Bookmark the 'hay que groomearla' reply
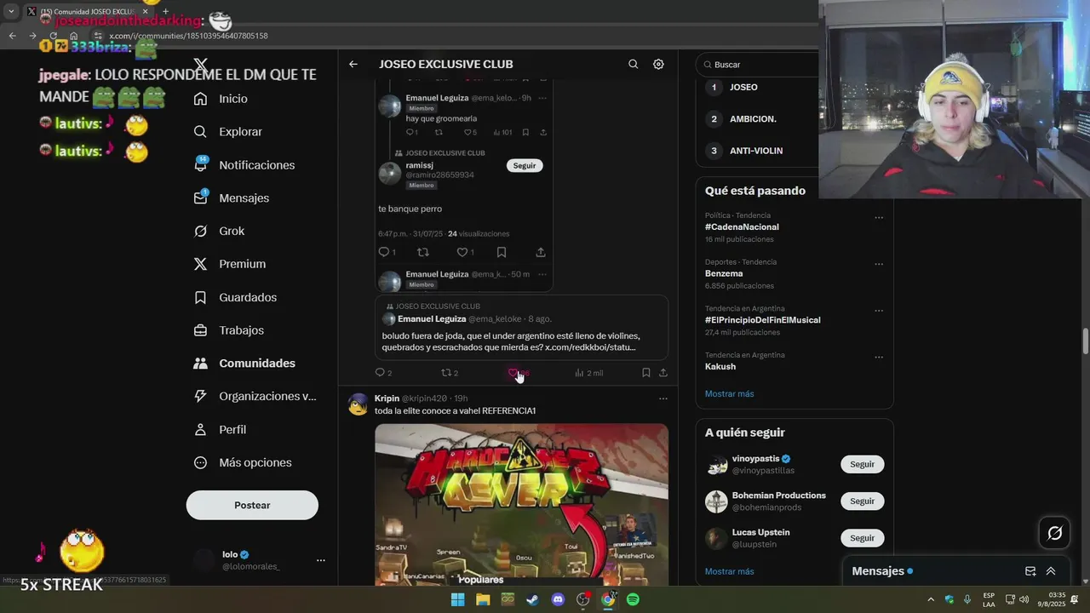The image size is (1090, 613). pos(525,132)
